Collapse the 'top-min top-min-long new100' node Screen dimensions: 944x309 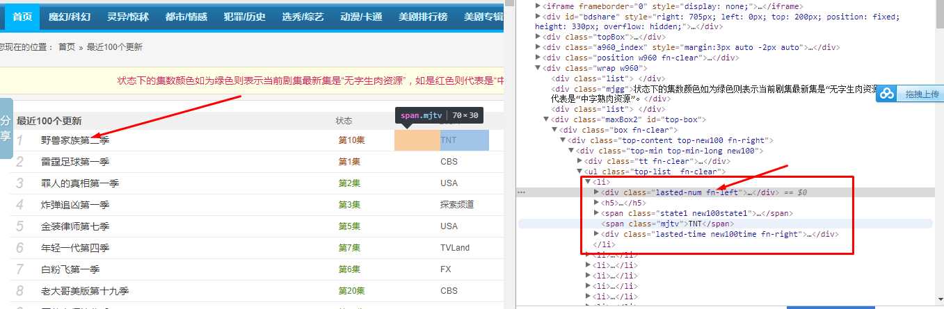[x=571, y=151]
